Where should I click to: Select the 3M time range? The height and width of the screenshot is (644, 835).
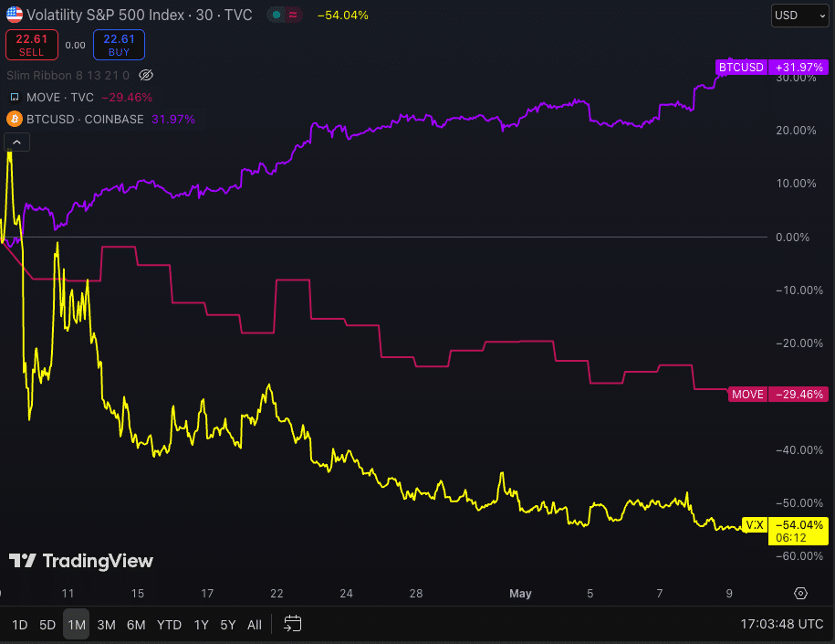[106, 624]
